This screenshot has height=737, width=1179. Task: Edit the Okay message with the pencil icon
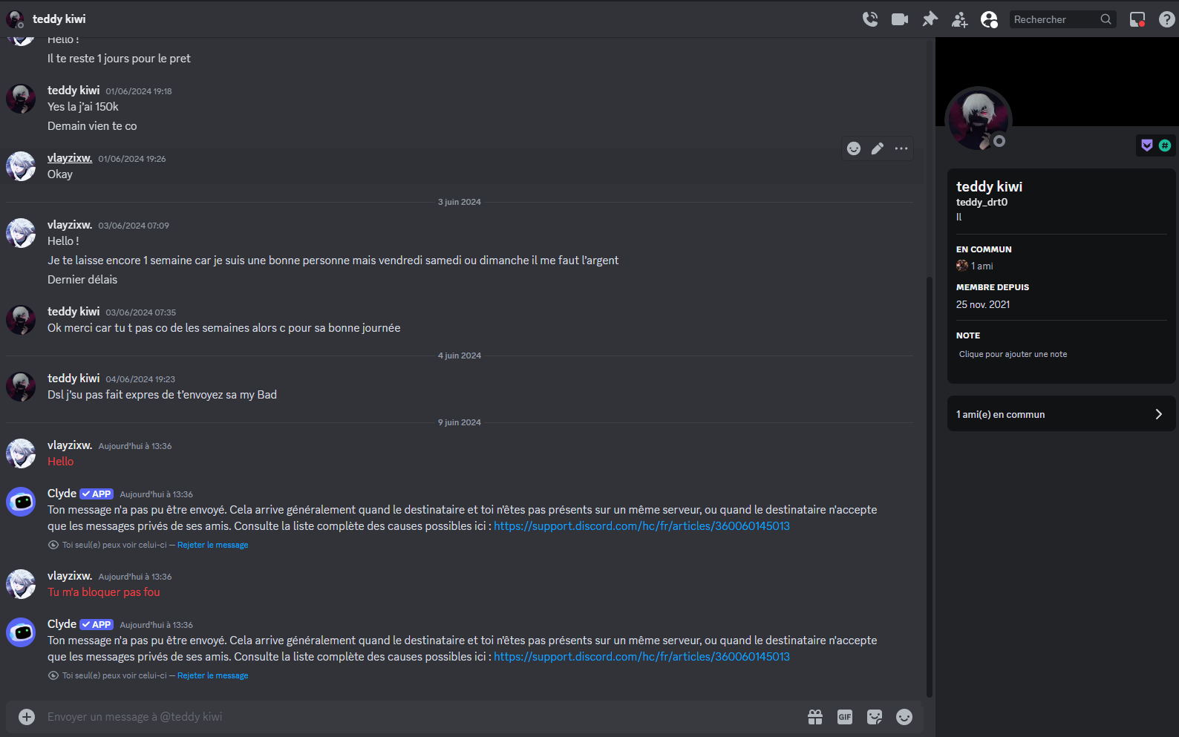pos(878,148)
